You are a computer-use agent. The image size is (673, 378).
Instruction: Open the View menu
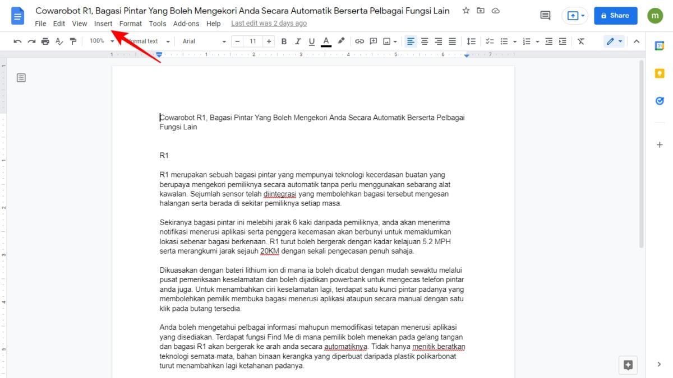coord(80,24)
